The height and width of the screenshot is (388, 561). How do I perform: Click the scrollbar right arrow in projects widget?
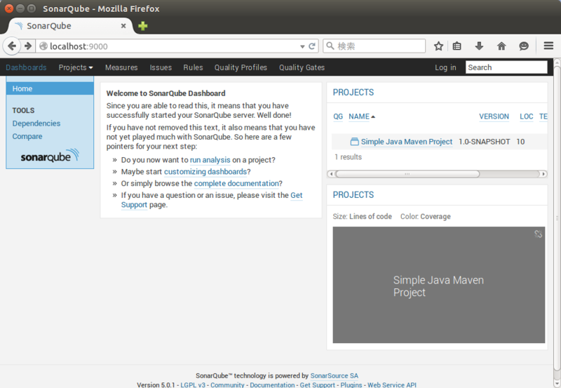543,174
